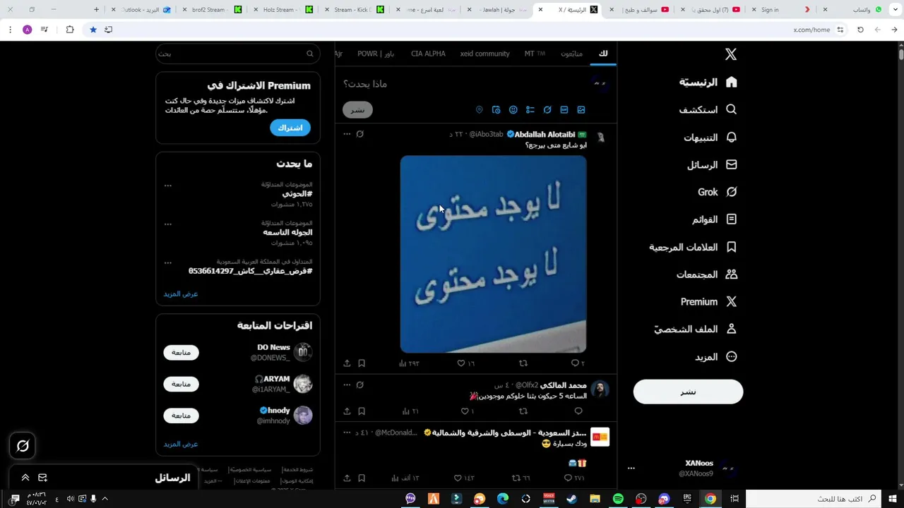Switch to the POWR | باور tab
The width and height of the screenshot is (904, 508).
[x=376, y=54]
